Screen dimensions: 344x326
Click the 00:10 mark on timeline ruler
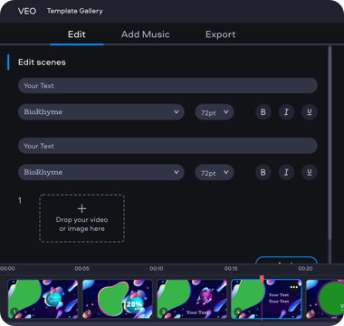point(157,269)
